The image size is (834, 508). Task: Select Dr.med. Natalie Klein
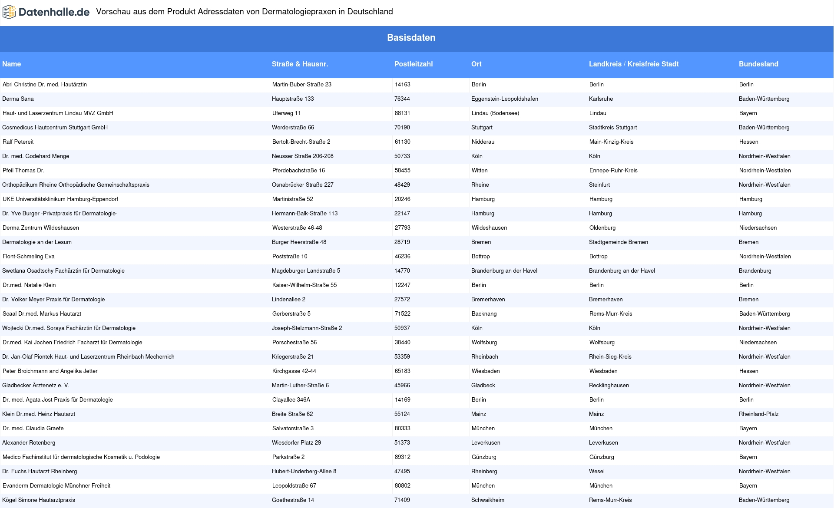point(29,285)
